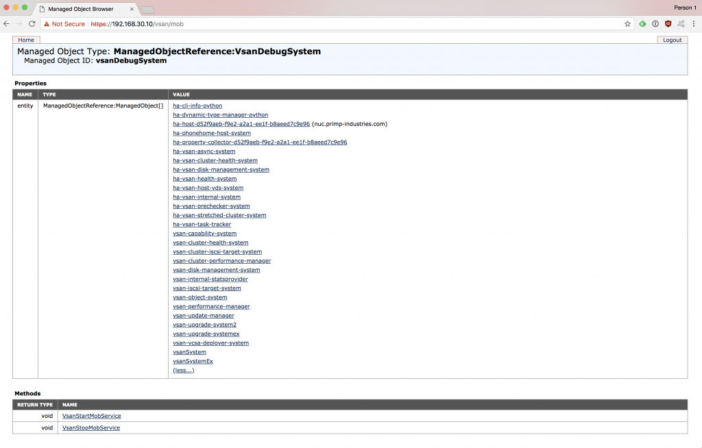
Task: Return to MOB Home
Action: tap(26, 39)
